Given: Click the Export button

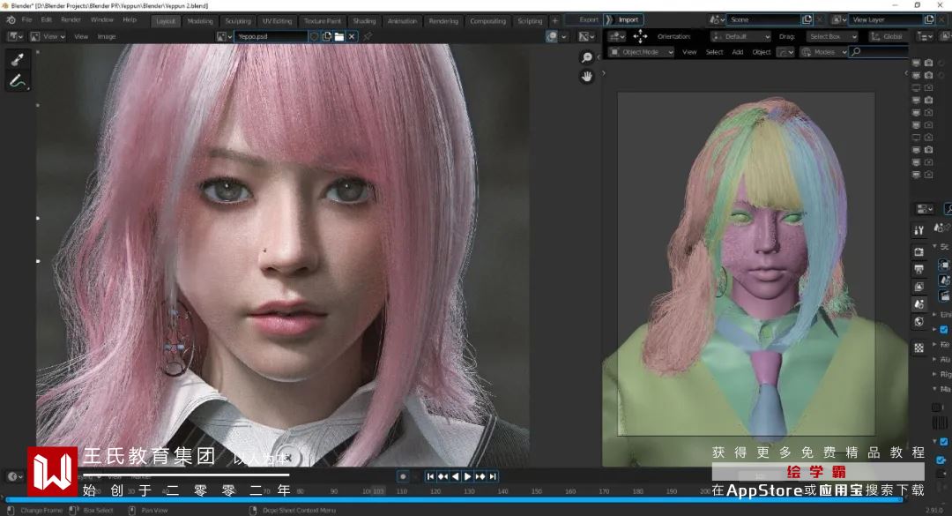Looking at the screenshot, I should click(589, 19).
